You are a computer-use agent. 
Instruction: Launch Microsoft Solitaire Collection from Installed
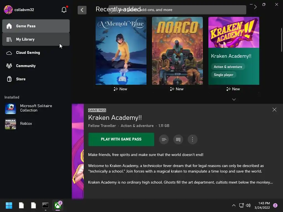pos(36,108)
